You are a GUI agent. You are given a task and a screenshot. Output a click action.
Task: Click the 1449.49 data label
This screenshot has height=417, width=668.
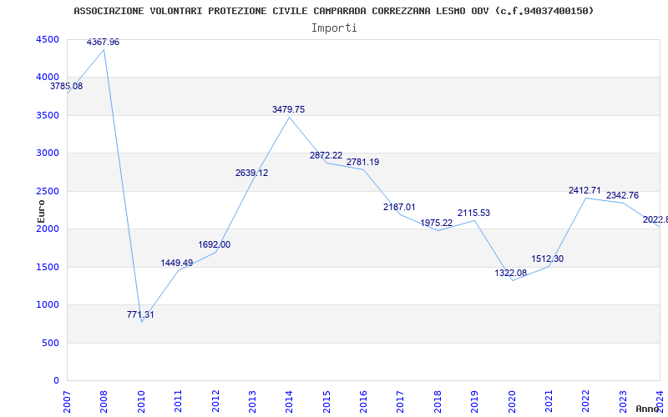pos(177,264)
